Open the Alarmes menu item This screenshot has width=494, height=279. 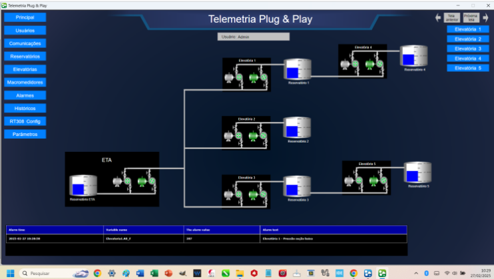click(25, 95)
